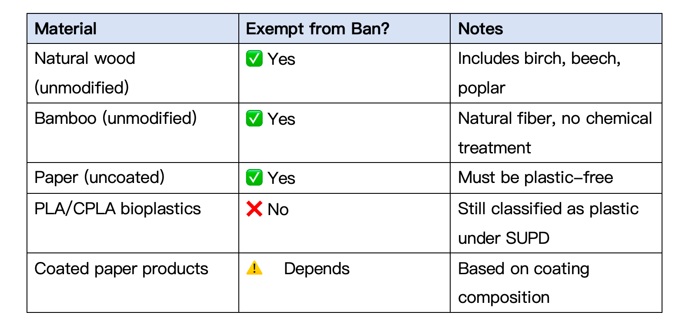Select the Exempt from Ban? header cell

(x=318, y=29)
